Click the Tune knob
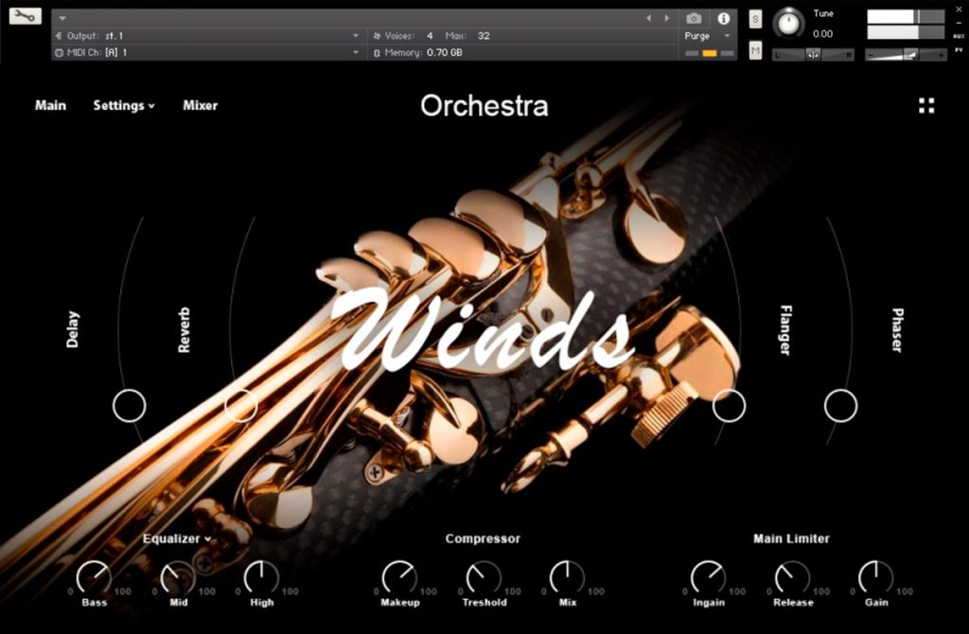 tap(788, 24)
